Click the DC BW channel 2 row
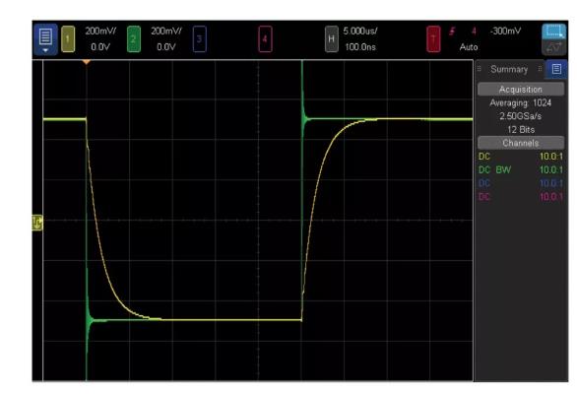 [x=520, y=169]
